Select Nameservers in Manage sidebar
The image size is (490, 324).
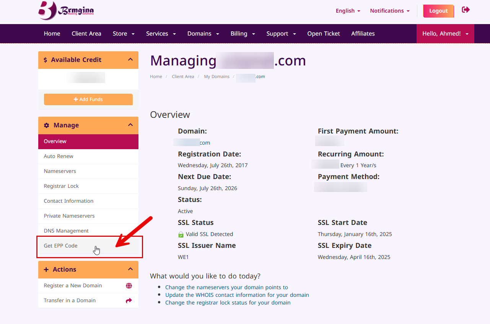tap(88, 171)
